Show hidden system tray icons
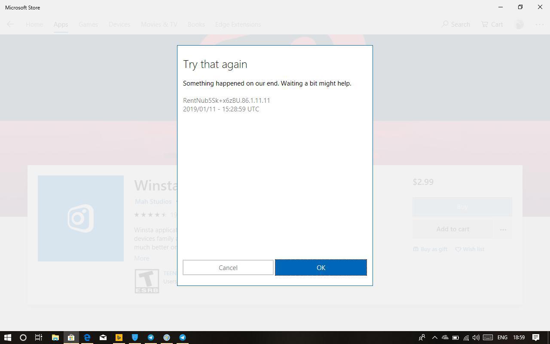Viewport: 550px width, 344px height. point(434,338)
